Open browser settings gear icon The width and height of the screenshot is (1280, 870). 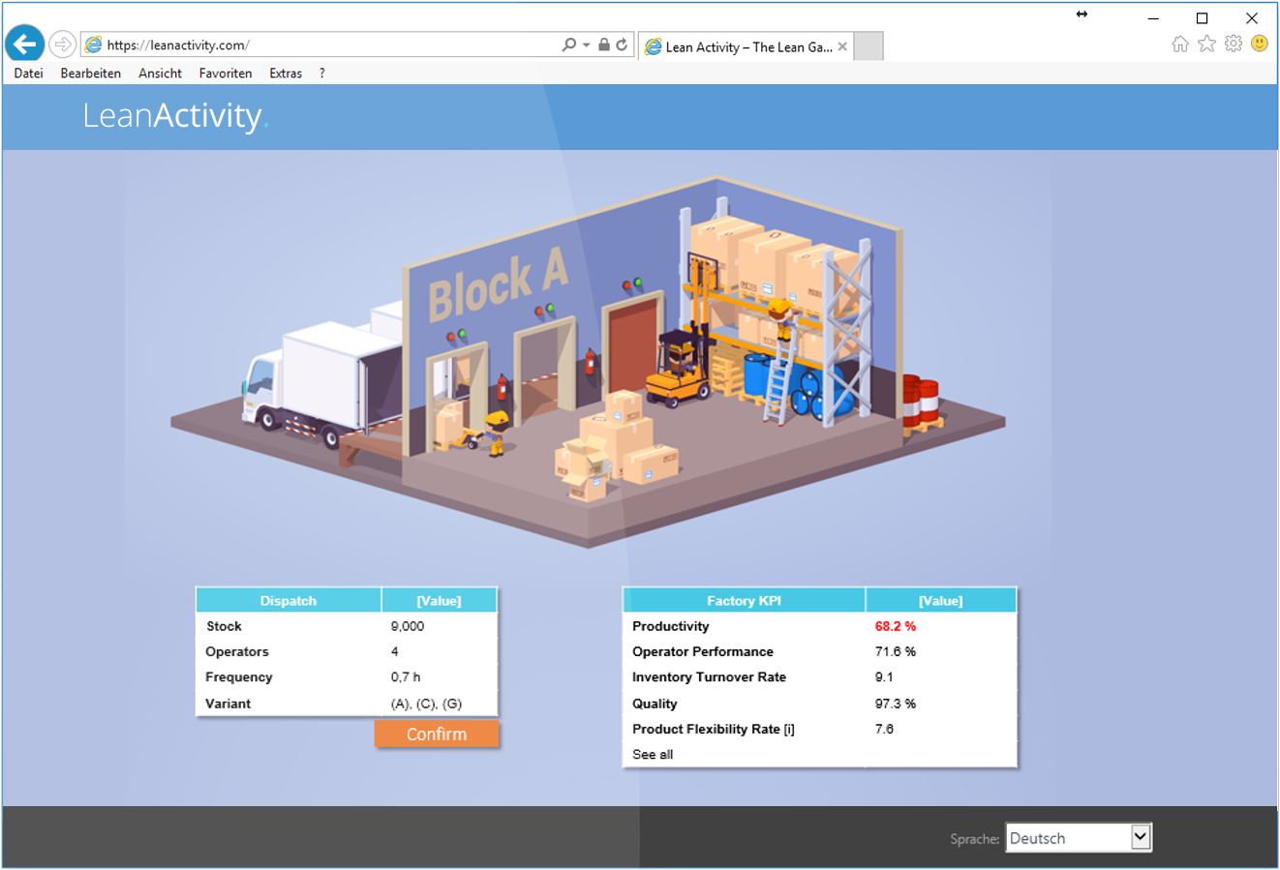[x=1233, y=44]
